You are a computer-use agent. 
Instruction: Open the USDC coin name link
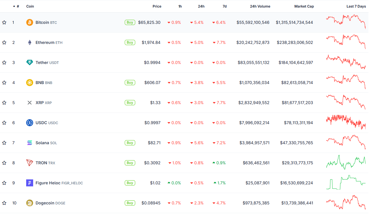(41, 123)
